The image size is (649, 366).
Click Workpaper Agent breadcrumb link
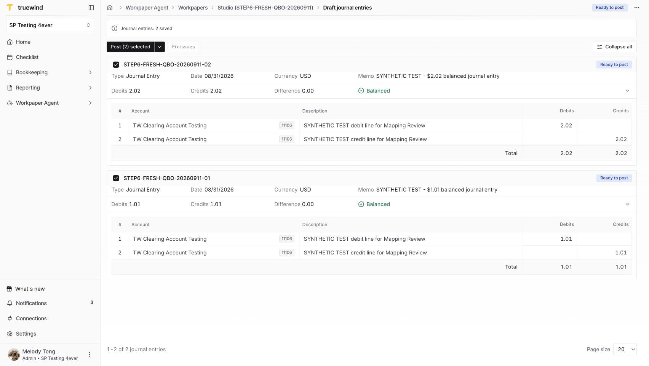click(x=147, y=8)
